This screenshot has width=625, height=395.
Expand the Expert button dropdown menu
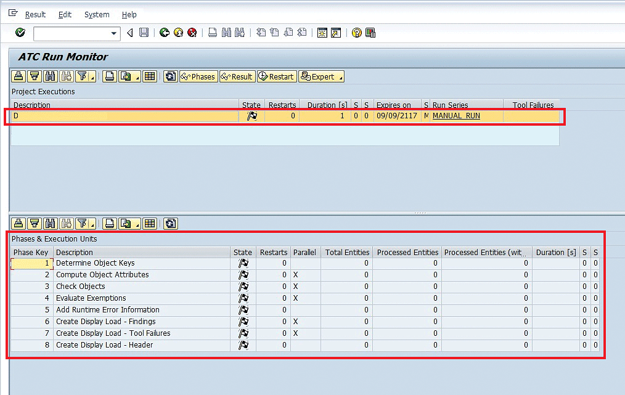pyautogui.click(x=340, y=77)
